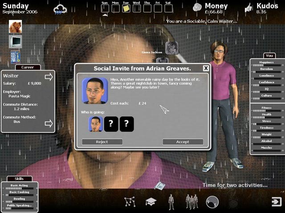
Task: Click the plus next to Happiness bar
Action: click(283, 65)
